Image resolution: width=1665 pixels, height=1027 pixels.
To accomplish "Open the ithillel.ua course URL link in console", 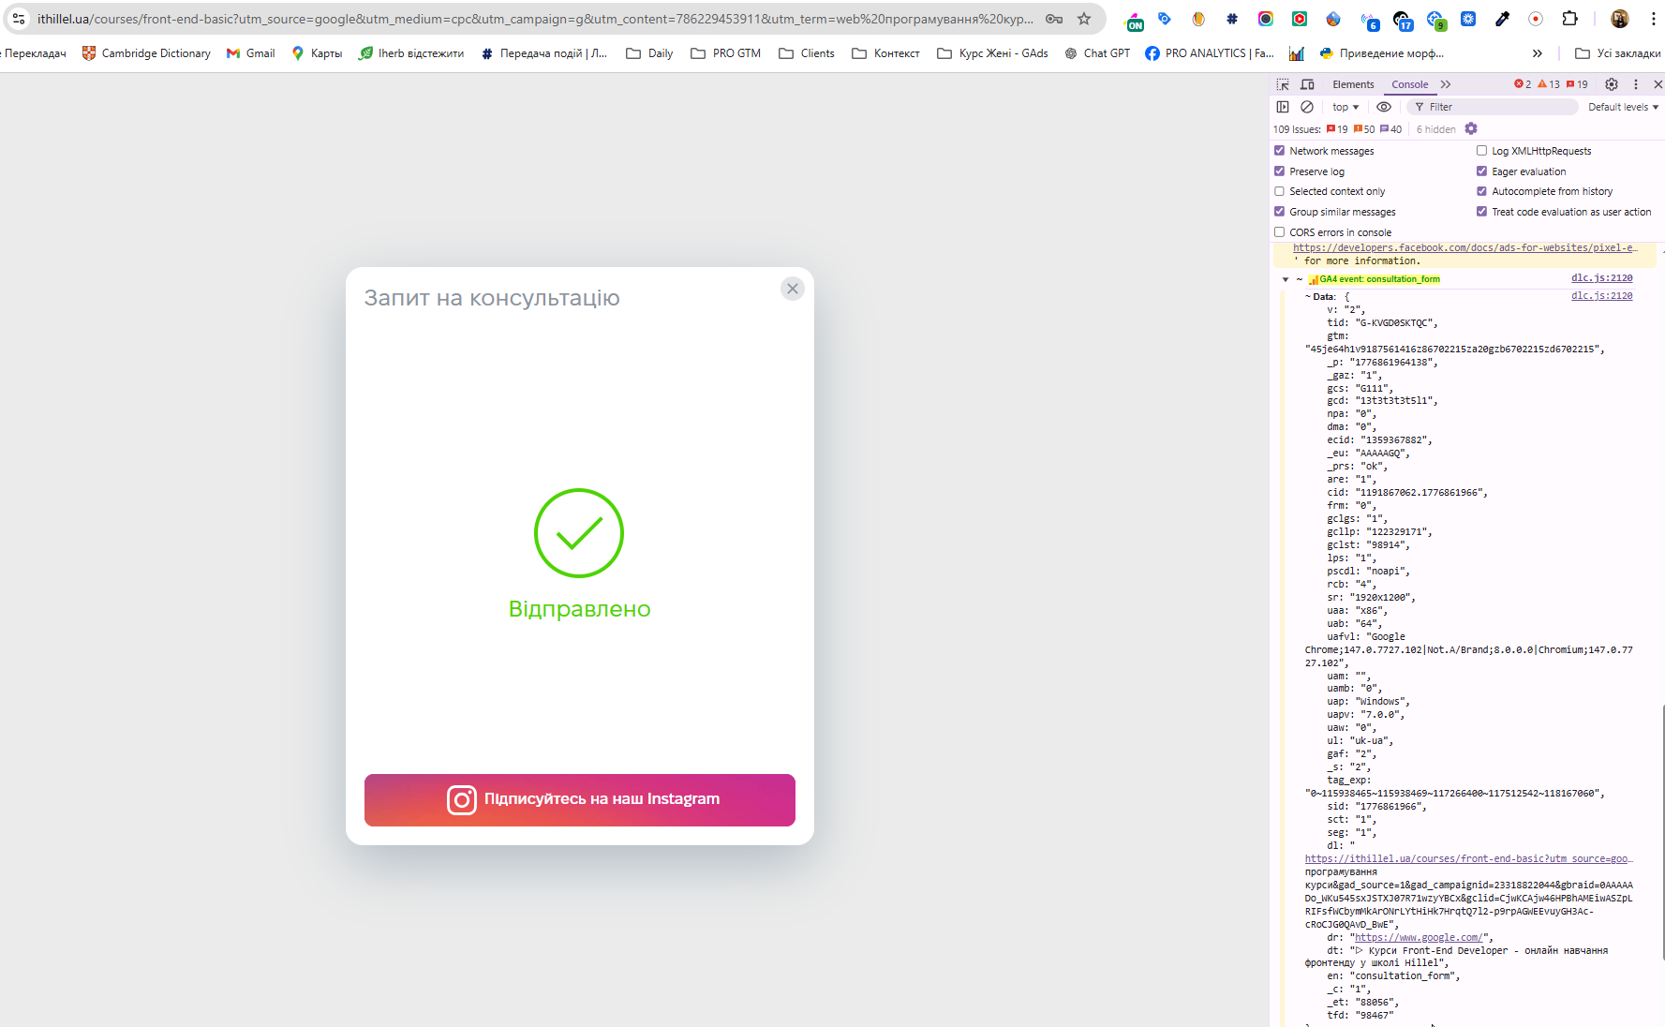I will [x=1468, y=859].
